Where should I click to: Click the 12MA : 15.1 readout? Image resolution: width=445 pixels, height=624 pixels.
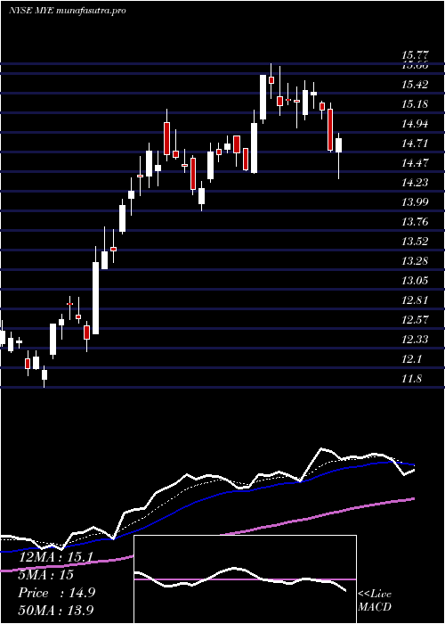coord(56,558)
